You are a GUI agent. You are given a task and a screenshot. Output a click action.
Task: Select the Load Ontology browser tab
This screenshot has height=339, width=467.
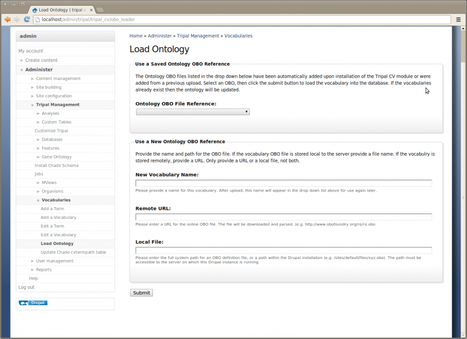pos(62,10)
